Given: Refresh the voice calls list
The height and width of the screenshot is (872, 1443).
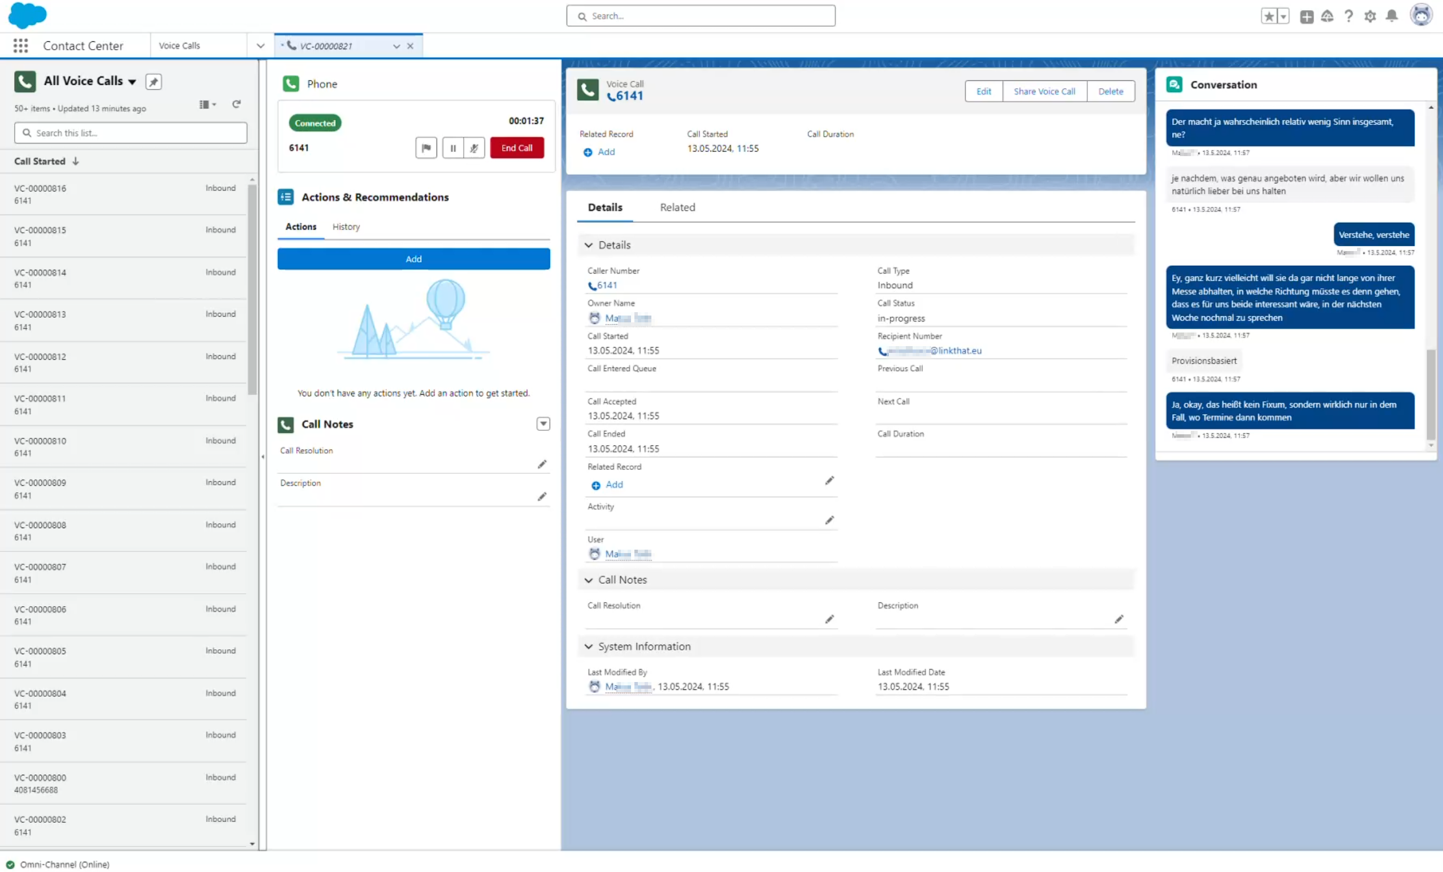Looking at the screenshot, I should click(236, 104).
